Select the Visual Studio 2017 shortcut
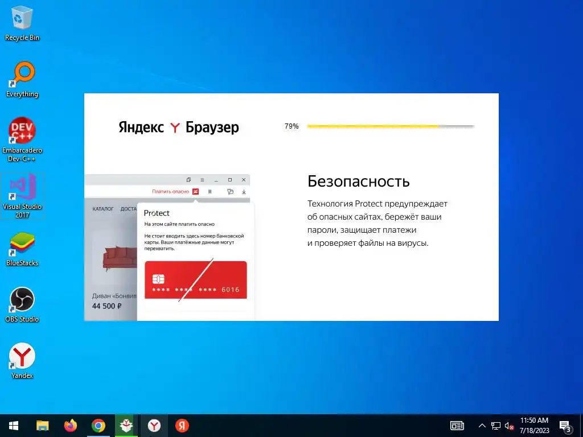Viewport: 583px width, 437px height. [x=22, y=196]
